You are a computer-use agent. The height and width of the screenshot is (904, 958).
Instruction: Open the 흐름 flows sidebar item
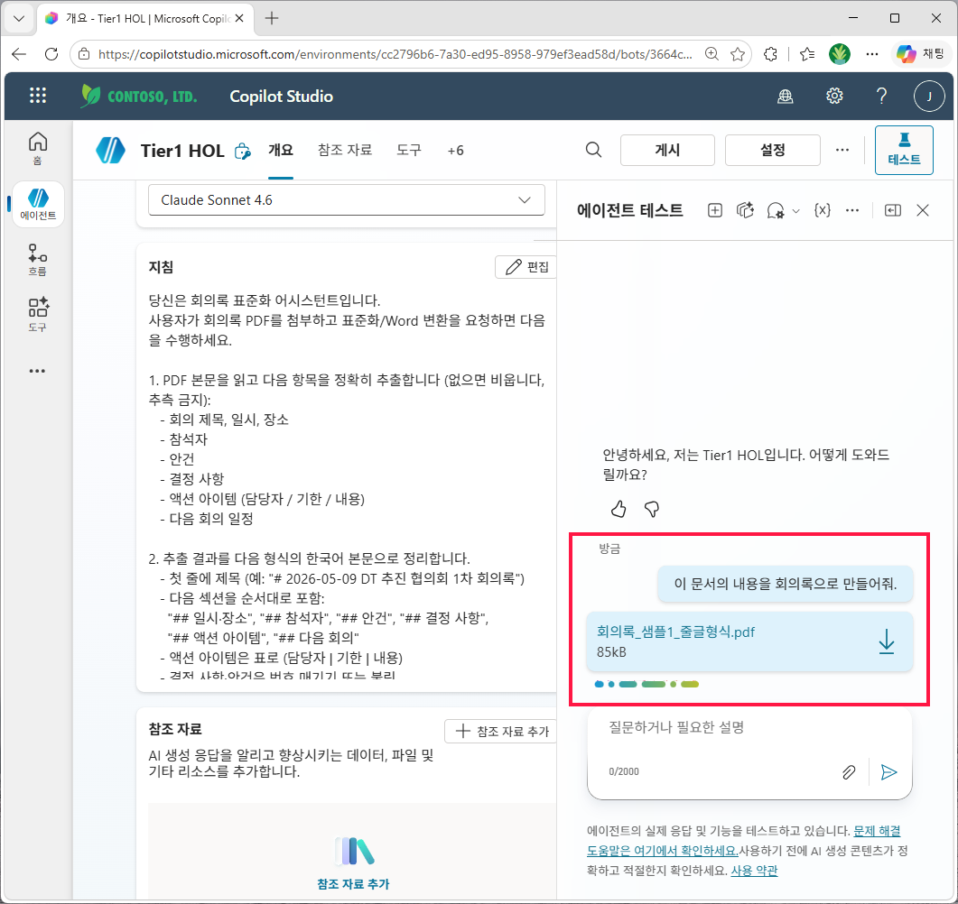click(37, 260)
